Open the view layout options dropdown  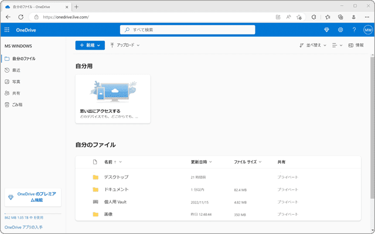pos(337,45)
